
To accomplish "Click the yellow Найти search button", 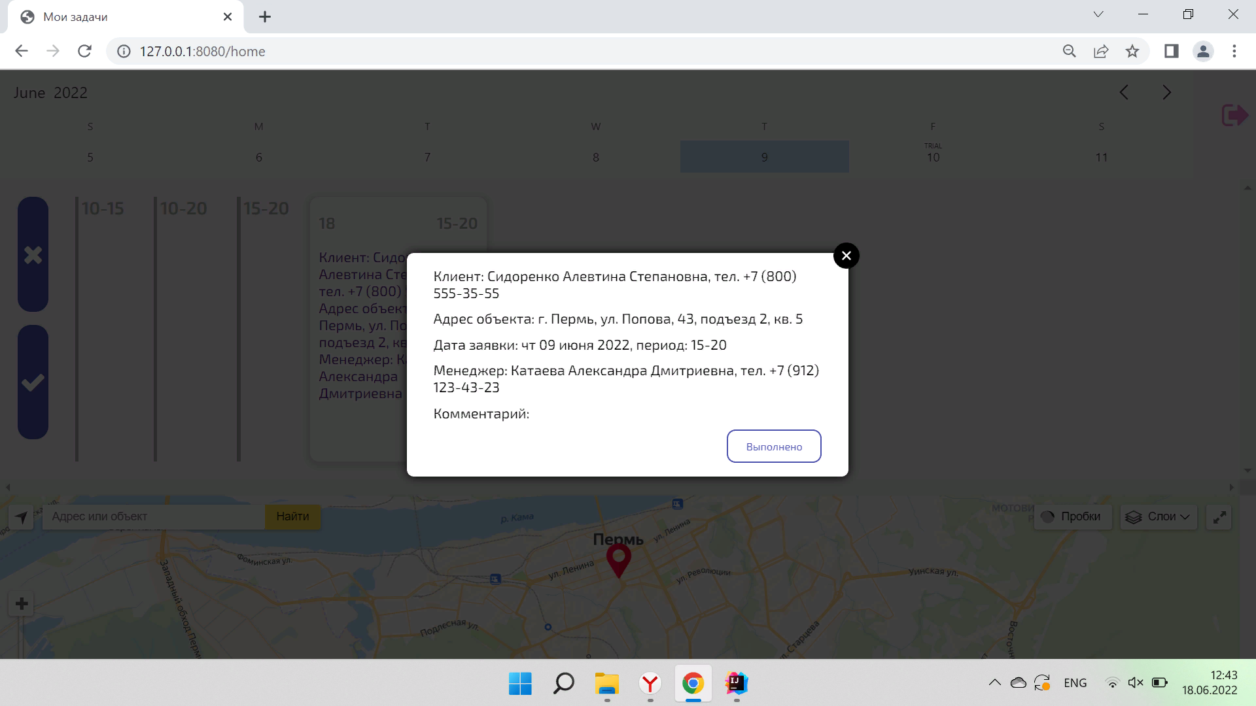I will point(292,516).
